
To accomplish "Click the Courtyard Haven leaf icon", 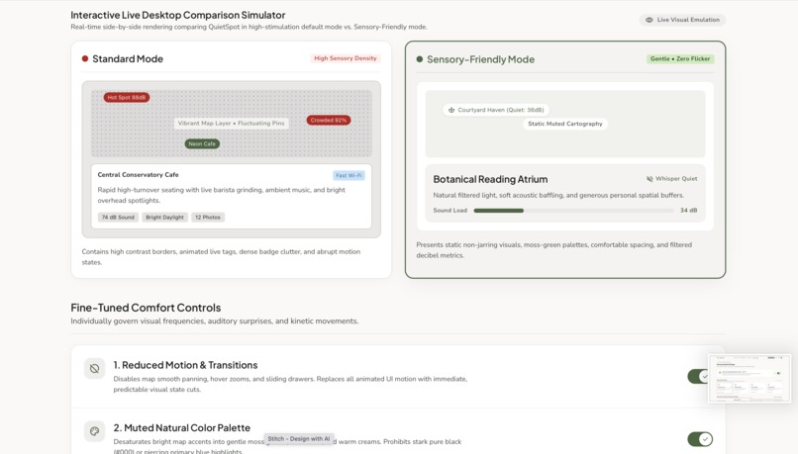I will 450,110.
